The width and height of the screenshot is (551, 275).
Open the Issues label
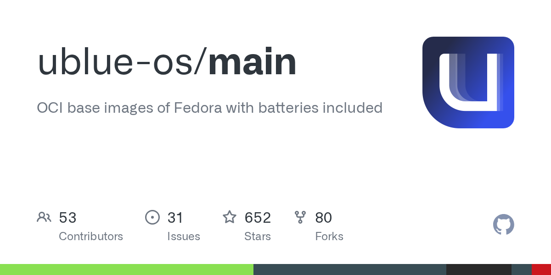[184, 236]
